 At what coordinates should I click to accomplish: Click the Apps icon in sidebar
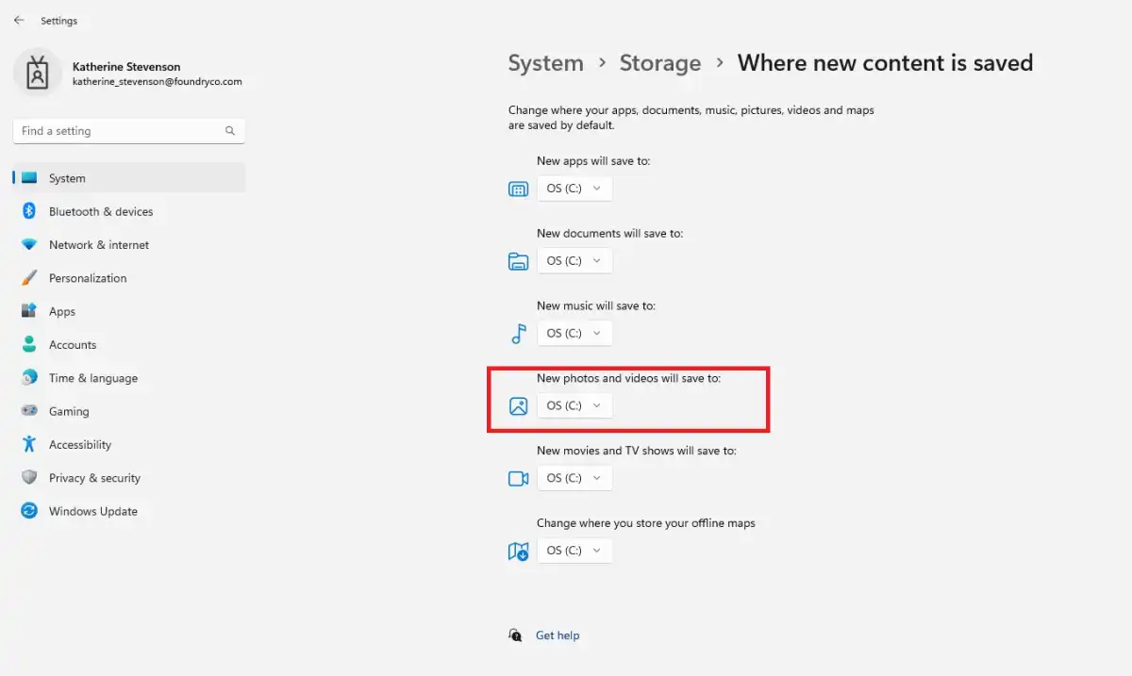pos(29,311)
